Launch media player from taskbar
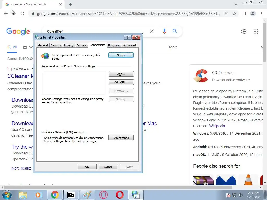Viewport: 267px width, 200px height. 39,195
